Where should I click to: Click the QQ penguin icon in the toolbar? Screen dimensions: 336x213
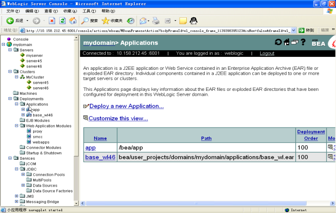click(x=194, y=21)
